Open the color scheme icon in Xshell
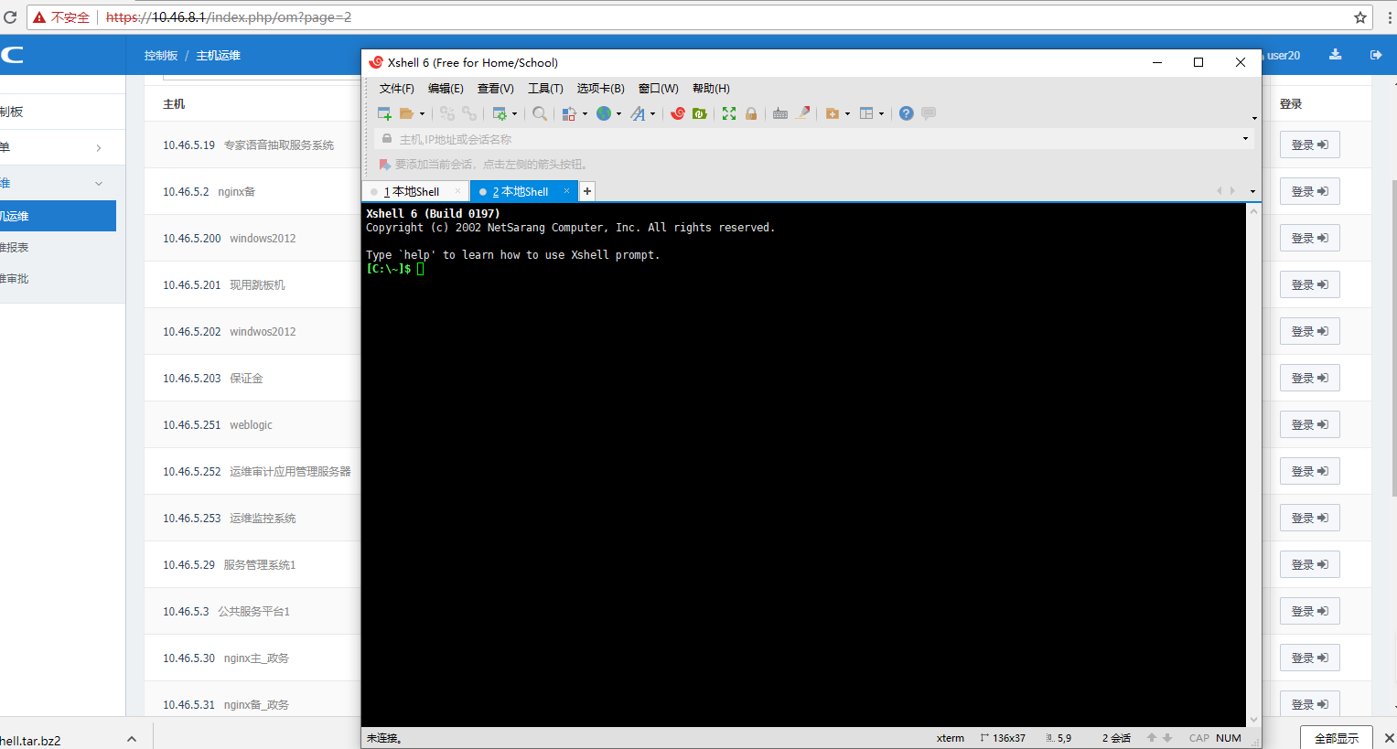1397x749 pixels. (x=569, y=113)
